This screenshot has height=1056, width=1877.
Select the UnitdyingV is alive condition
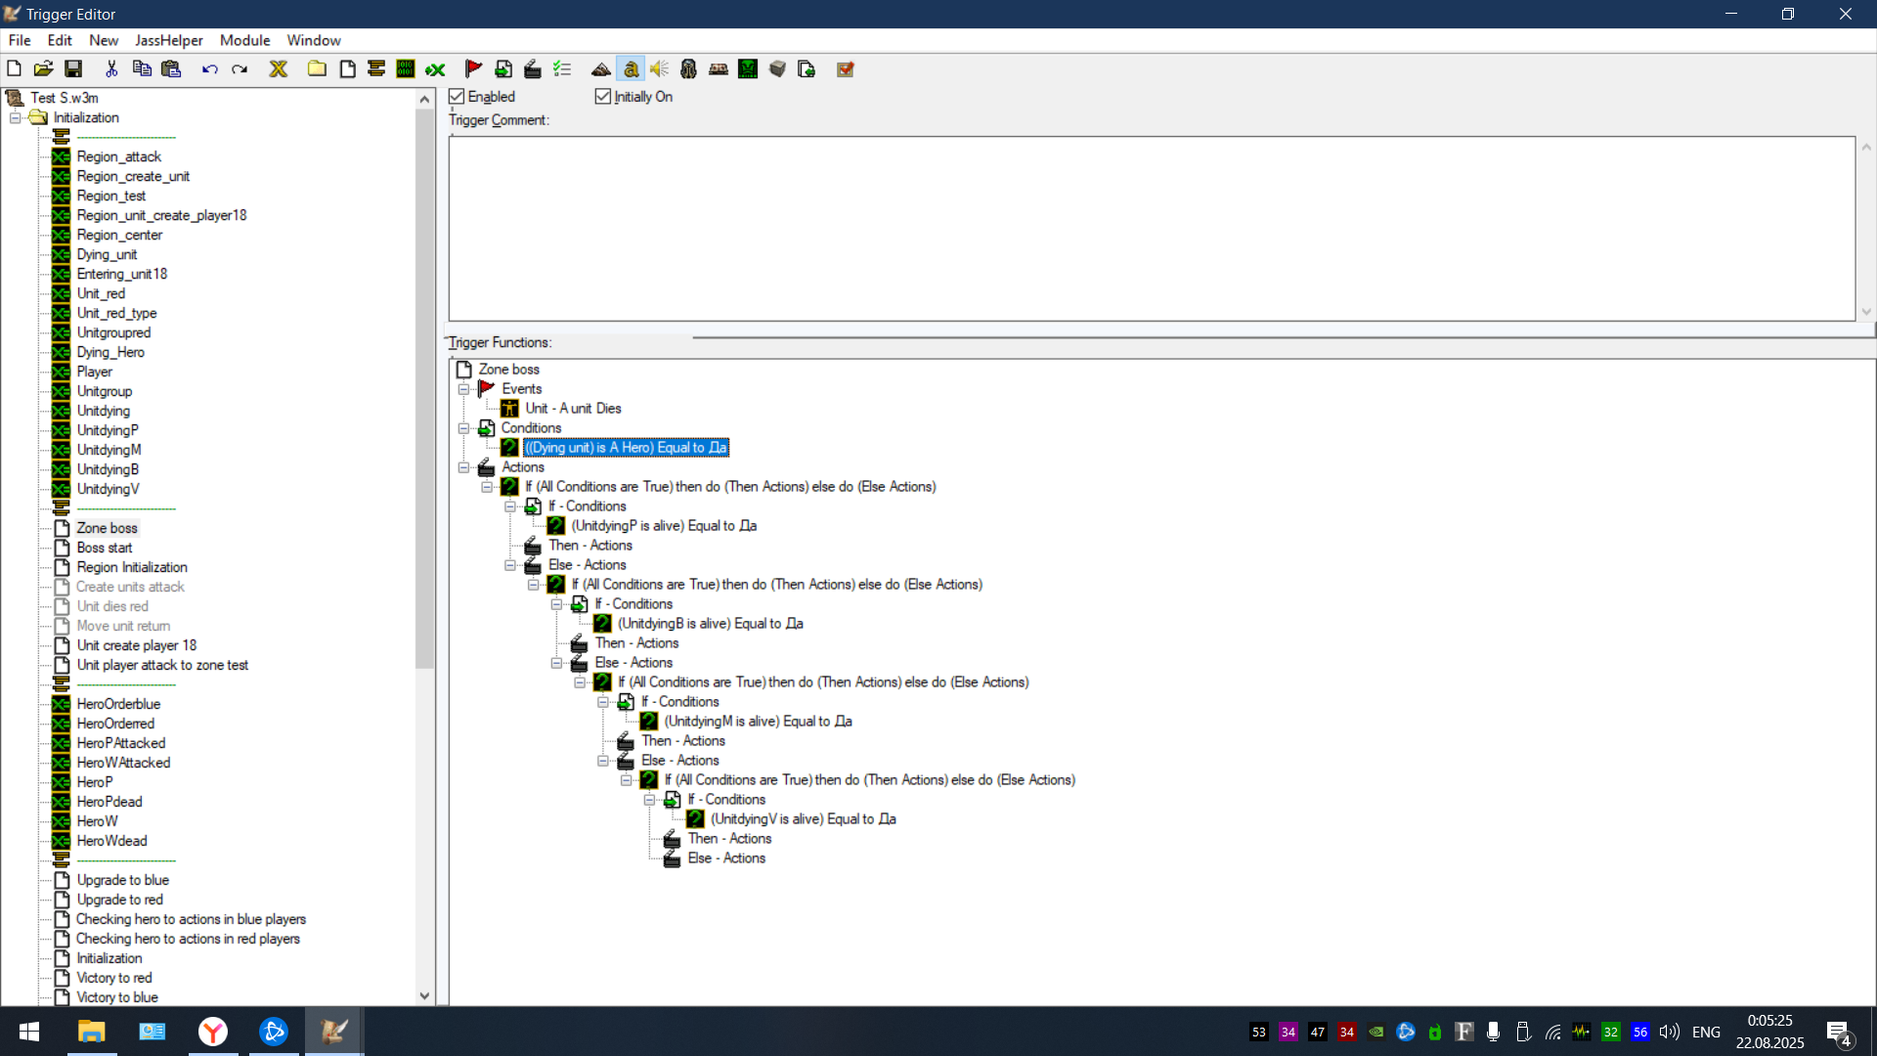(x=803, y=819)
